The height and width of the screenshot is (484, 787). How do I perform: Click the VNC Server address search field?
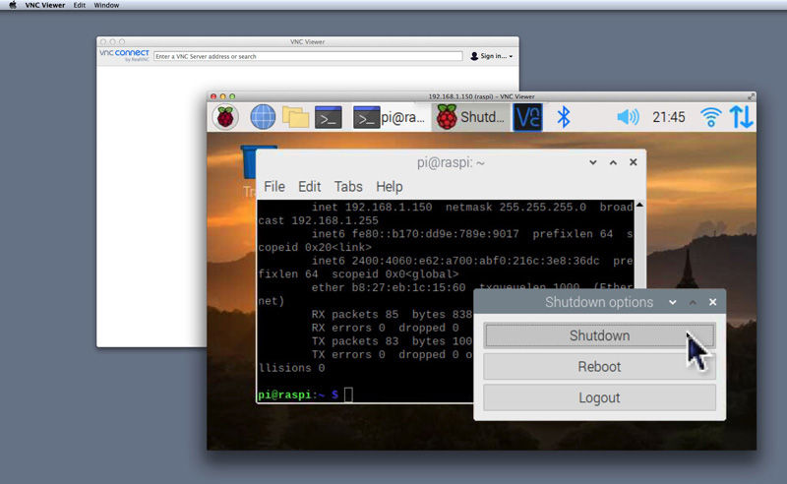pos(308,56)
